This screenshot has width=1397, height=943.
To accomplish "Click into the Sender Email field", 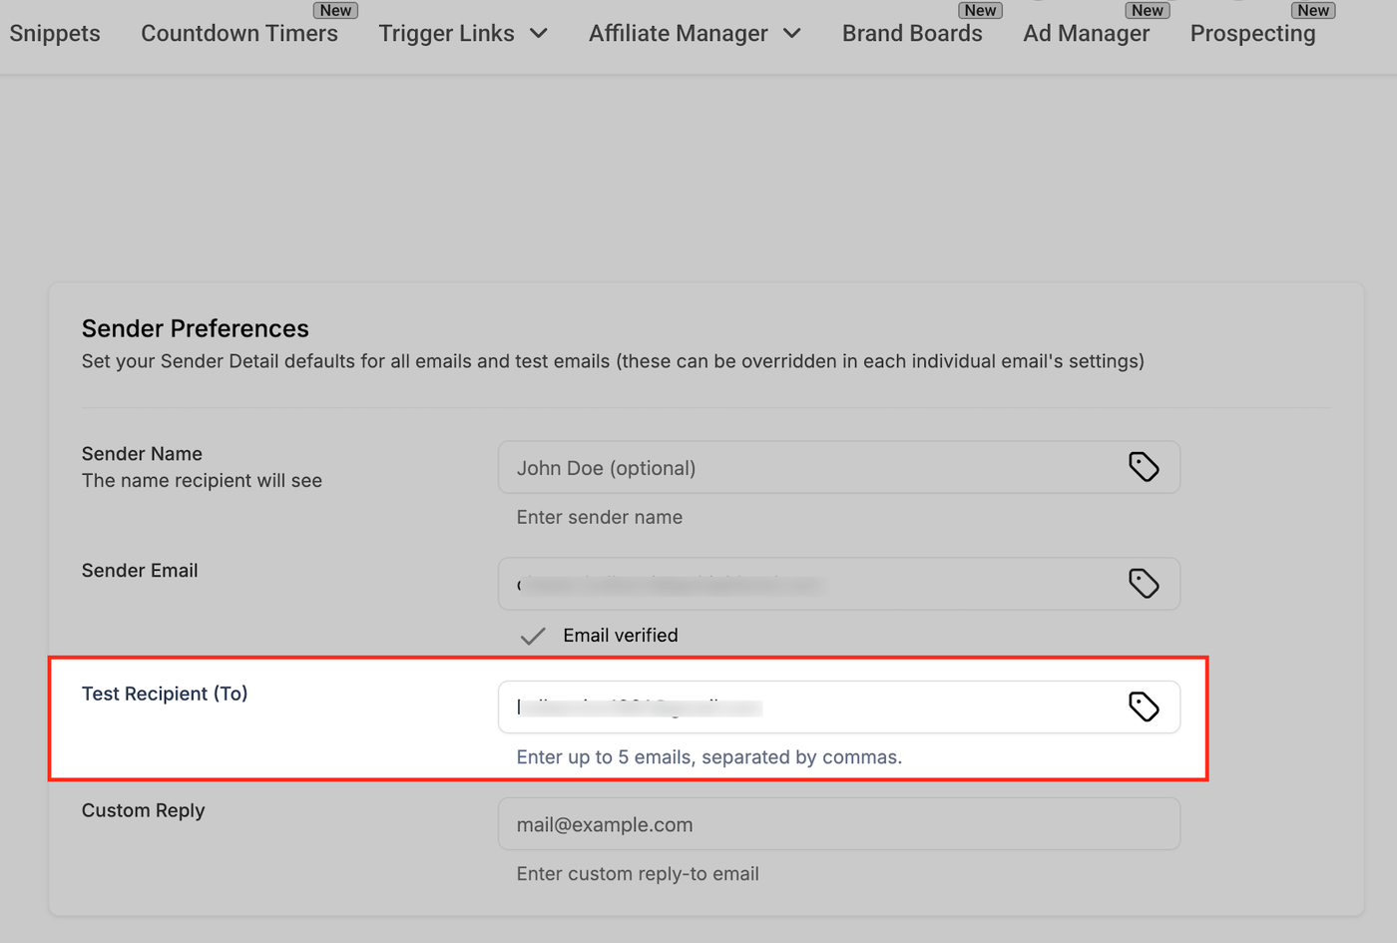I will pos(808,585).
